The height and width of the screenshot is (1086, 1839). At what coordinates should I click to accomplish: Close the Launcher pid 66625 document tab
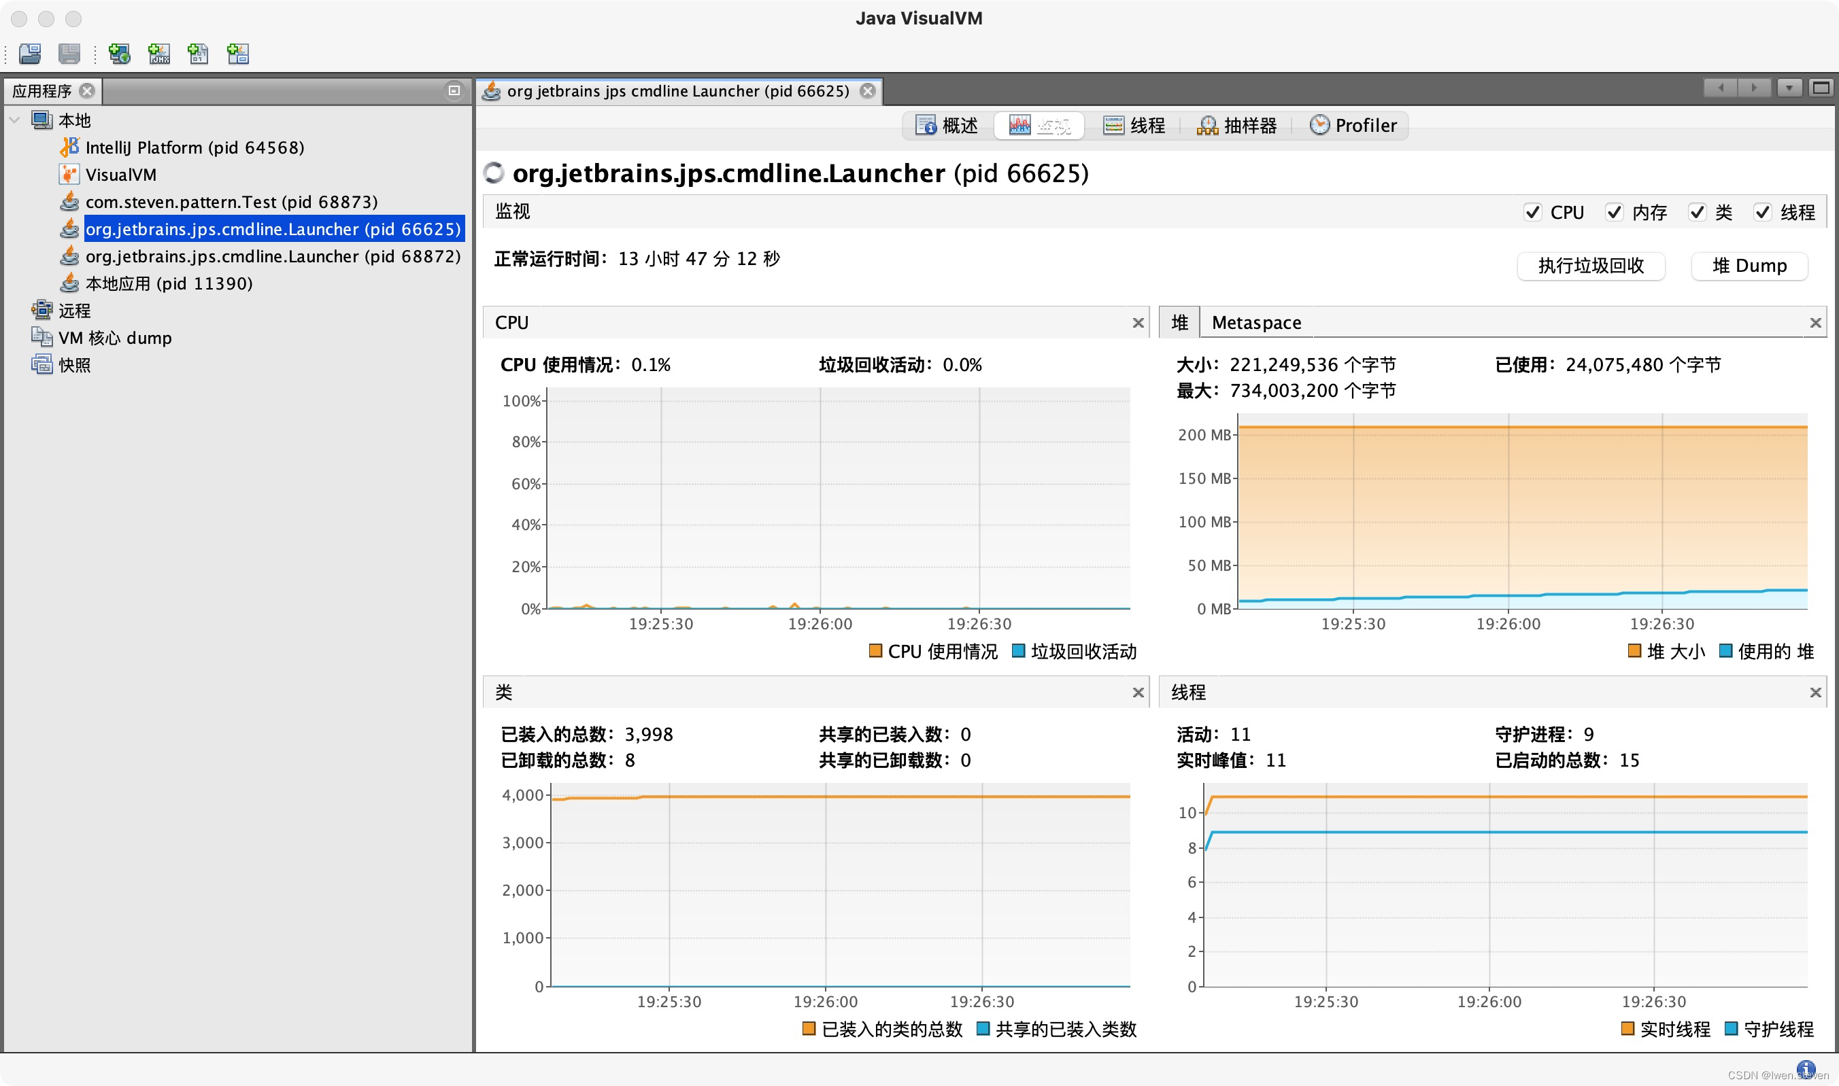coord(868,91)
